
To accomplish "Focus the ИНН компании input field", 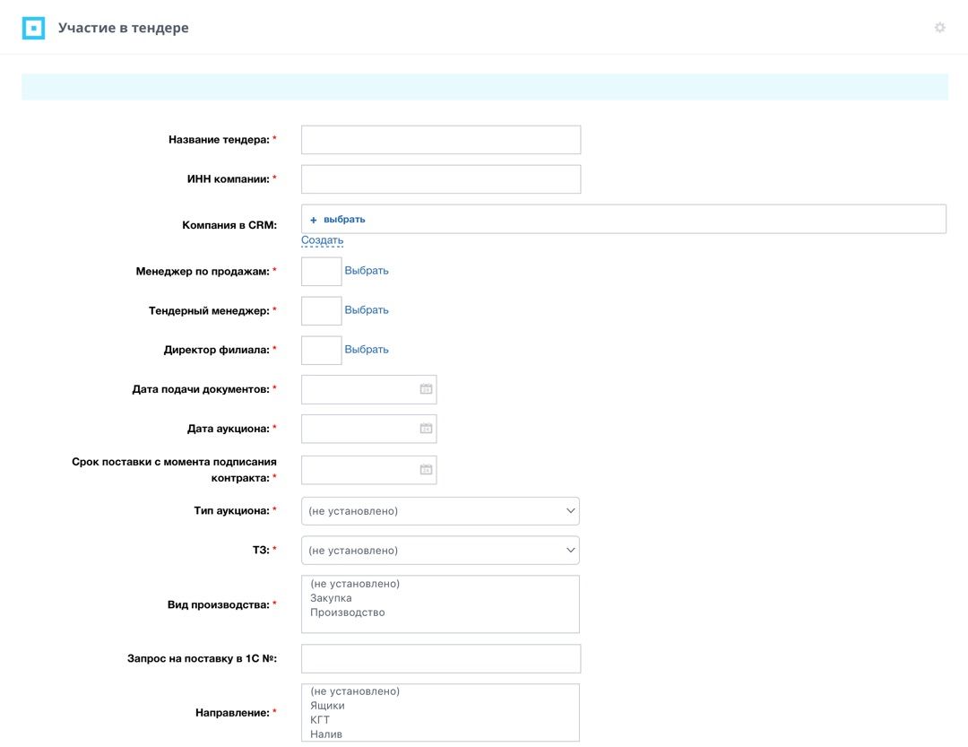I will (x=441, y=179).
